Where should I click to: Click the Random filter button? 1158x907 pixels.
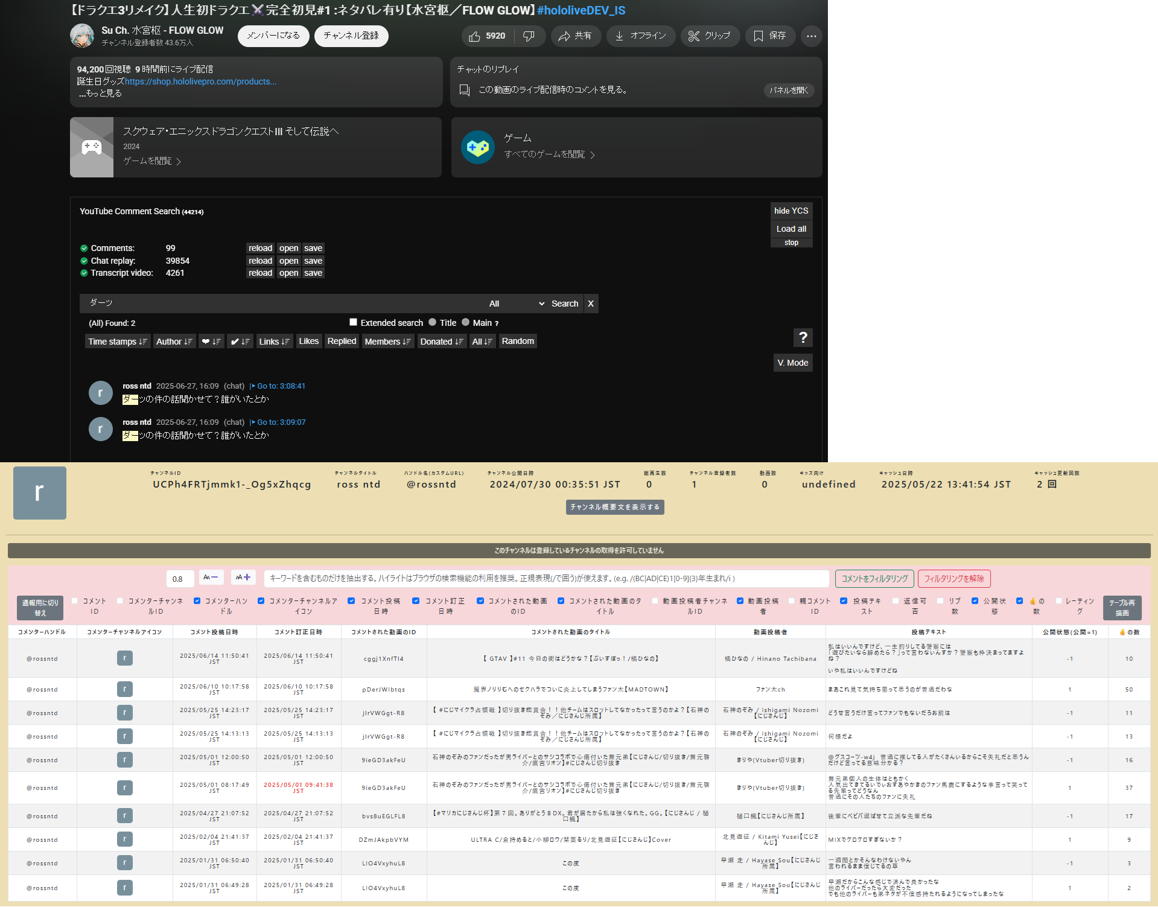[x=518, y=341]
